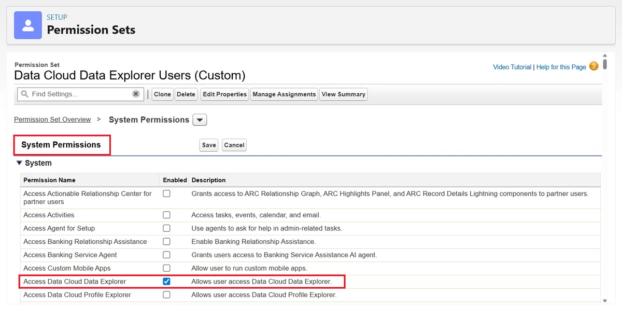
Task: Click the Permission Sets setup icon
Action: click(x=28, y=25)
